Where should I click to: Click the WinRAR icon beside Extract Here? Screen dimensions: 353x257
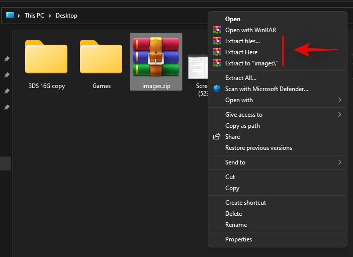coord(217,52)
